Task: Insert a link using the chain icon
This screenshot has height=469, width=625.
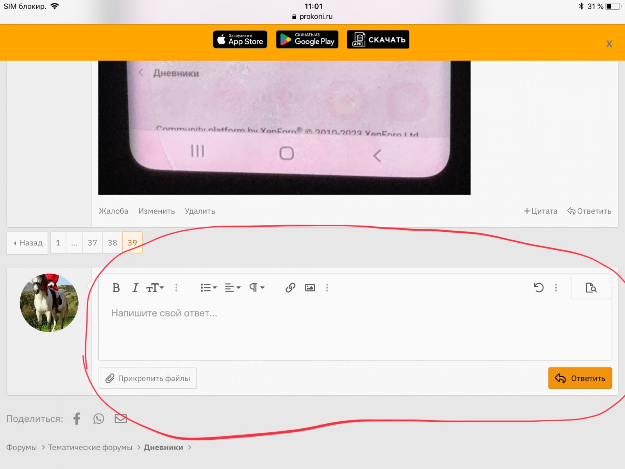Action: (290, 288)
